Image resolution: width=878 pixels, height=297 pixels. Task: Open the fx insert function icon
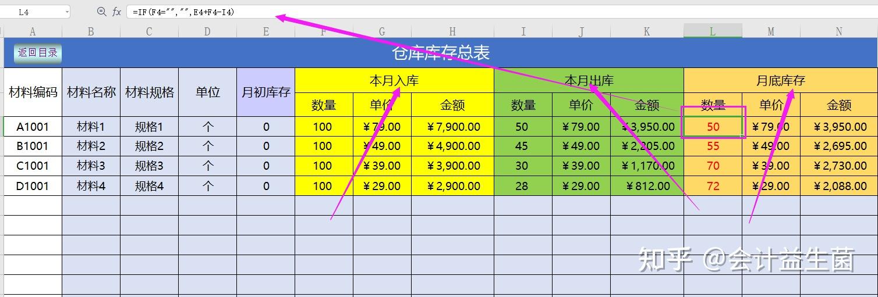[x=116, y=12]
